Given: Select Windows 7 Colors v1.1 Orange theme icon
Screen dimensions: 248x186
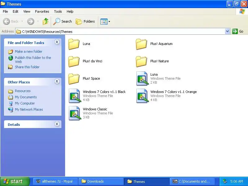Looking at the screenshot, I should (142, 96).
